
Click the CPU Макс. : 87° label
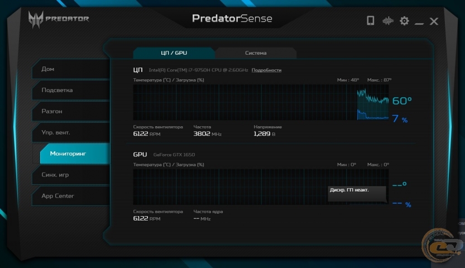(379, 80)
